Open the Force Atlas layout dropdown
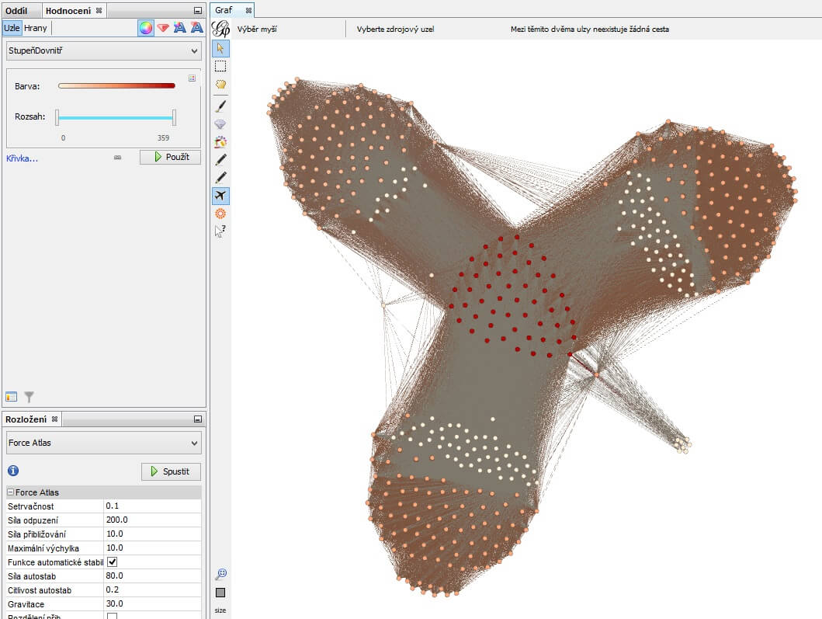The height and width of the screenshot is (619, 822). [x=103, y=443]
